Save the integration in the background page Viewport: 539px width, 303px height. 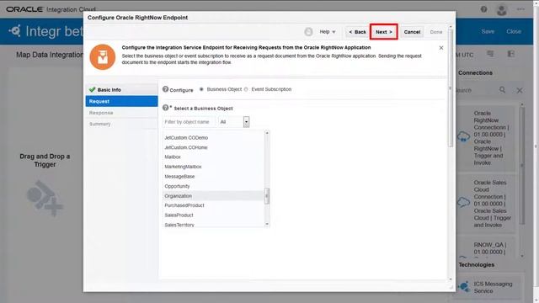point(488,31)
